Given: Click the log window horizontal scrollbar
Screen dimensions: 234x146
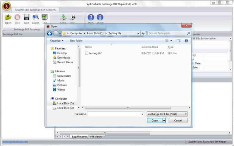Looking at the screenshot, I should pos(105,133).
